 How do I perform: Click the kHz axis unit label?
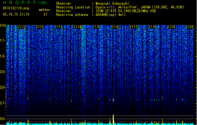[3, 25]
